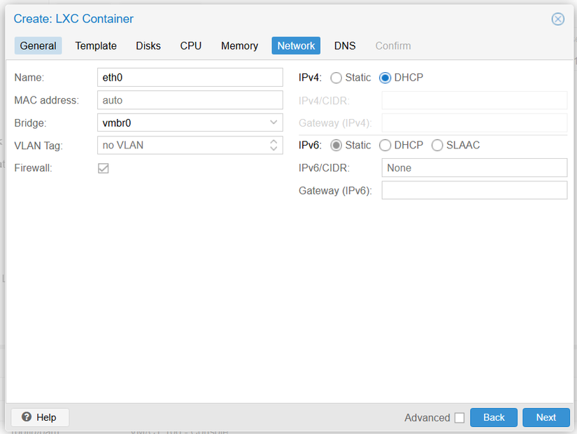Close the Create LXC Container dialog
The height and width of the screenshot is (434, 577).
[x=557, y=19]
